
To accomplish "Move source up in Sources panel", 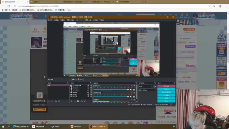I will [82, 101].
